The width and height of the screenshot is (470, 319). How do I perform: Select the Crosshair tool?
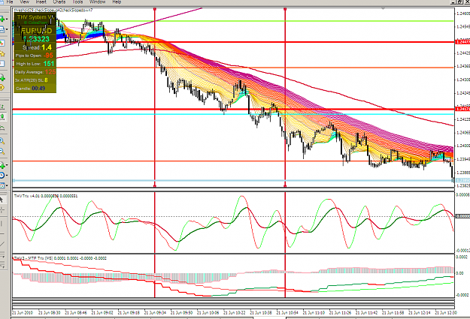[2, 210]
